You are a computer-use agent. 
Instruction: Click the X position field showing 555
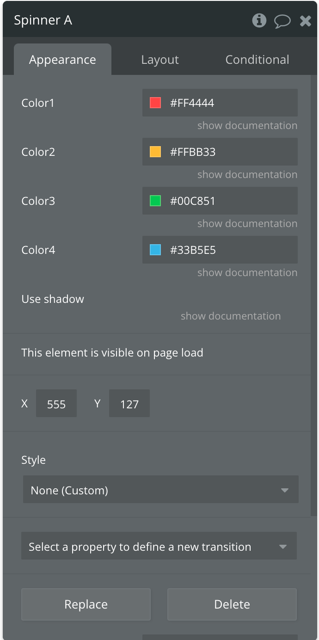pos(56,404)
